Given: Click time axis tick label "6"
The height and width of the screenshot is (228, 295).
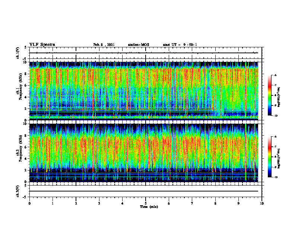Looking at the screenshot, I should tap(169, 203).
